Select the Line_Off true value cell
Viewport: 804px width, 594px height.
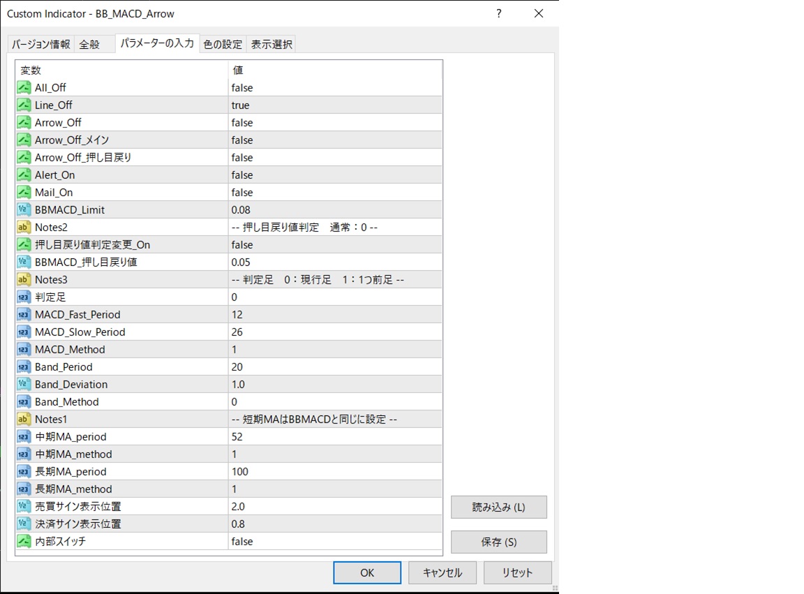(335, 105)
